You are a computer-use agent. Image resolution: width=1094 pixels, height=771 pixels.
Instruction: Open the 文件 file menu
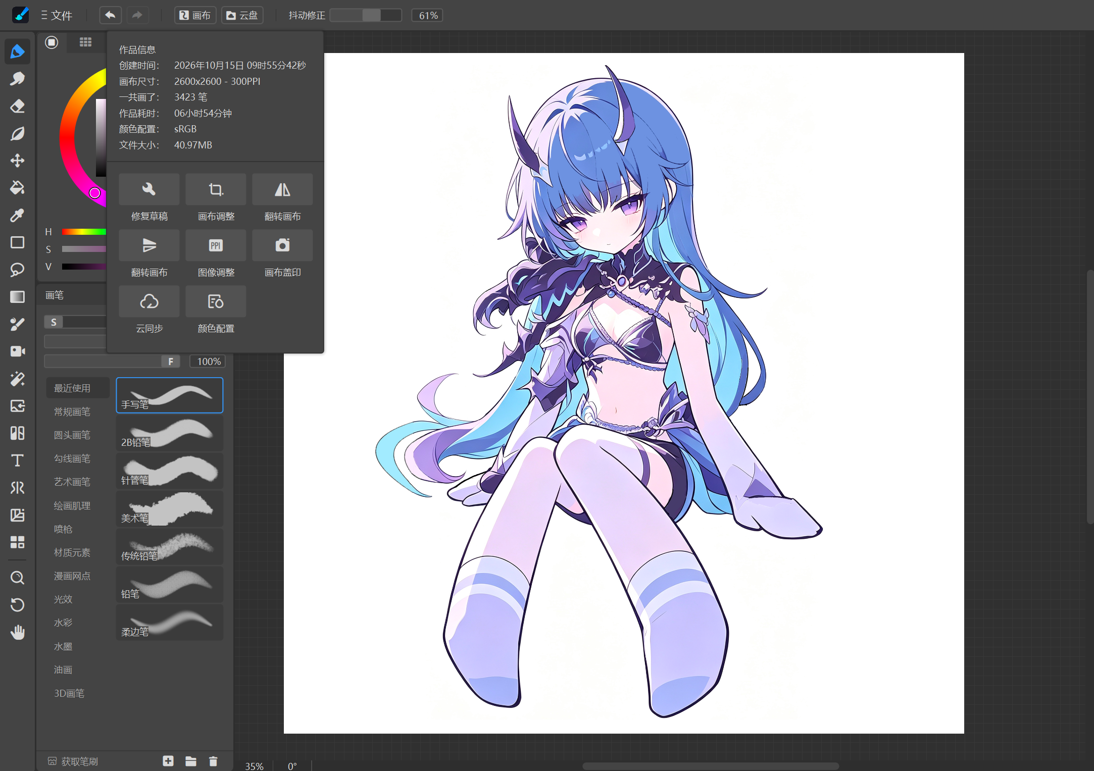[57, 15]
